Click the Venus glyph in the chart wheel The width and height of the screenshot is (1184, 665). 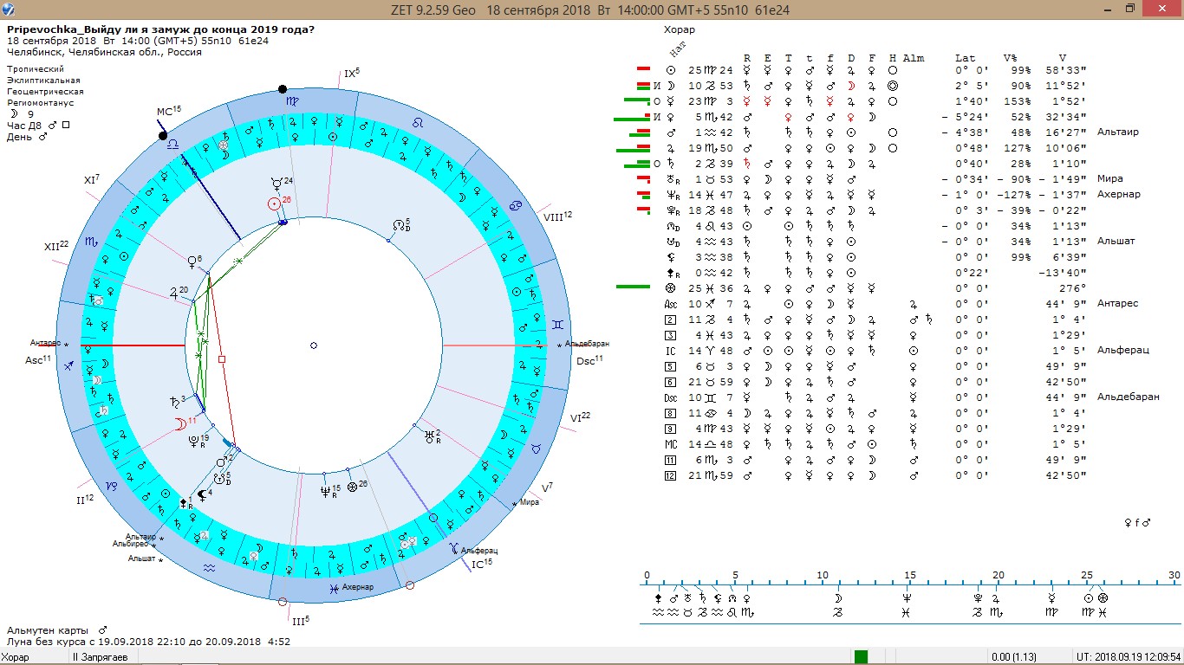(x=192, y=261)
